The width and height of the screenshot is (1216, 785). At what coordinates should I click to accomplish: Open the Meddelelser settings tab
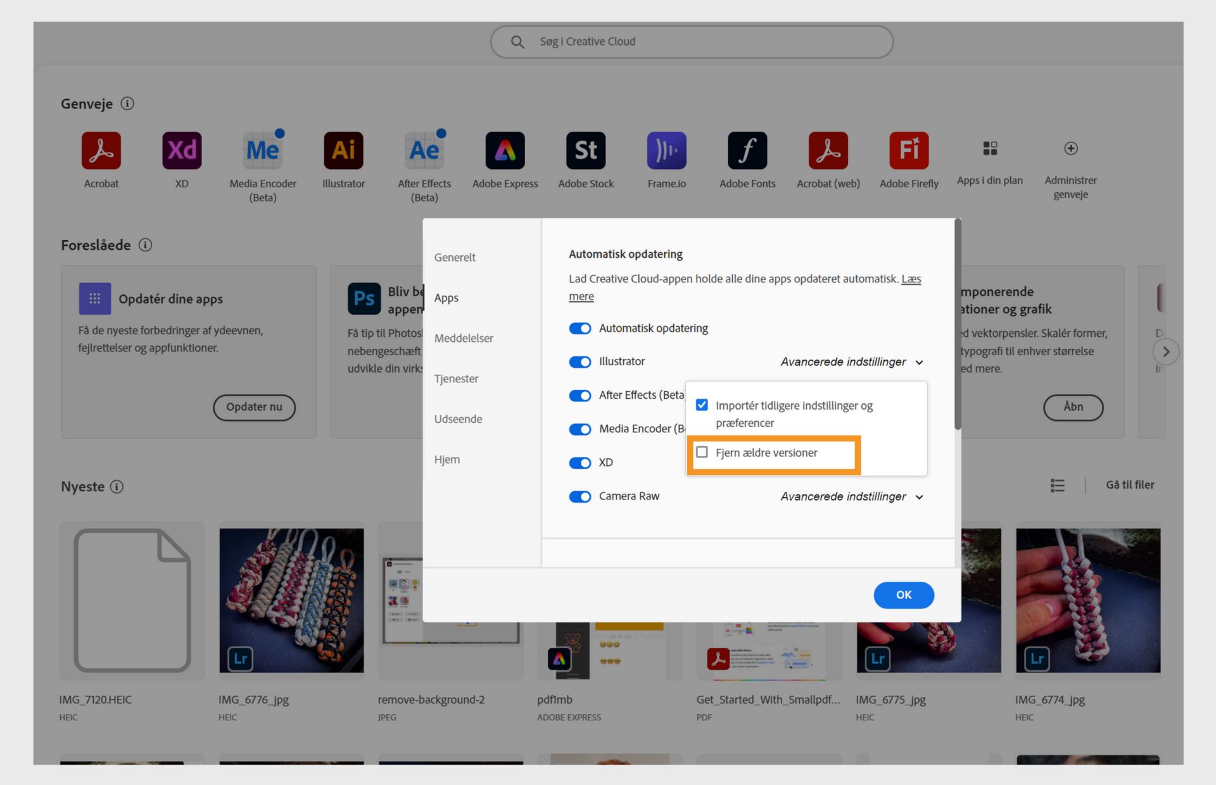(x=464, y=339)
